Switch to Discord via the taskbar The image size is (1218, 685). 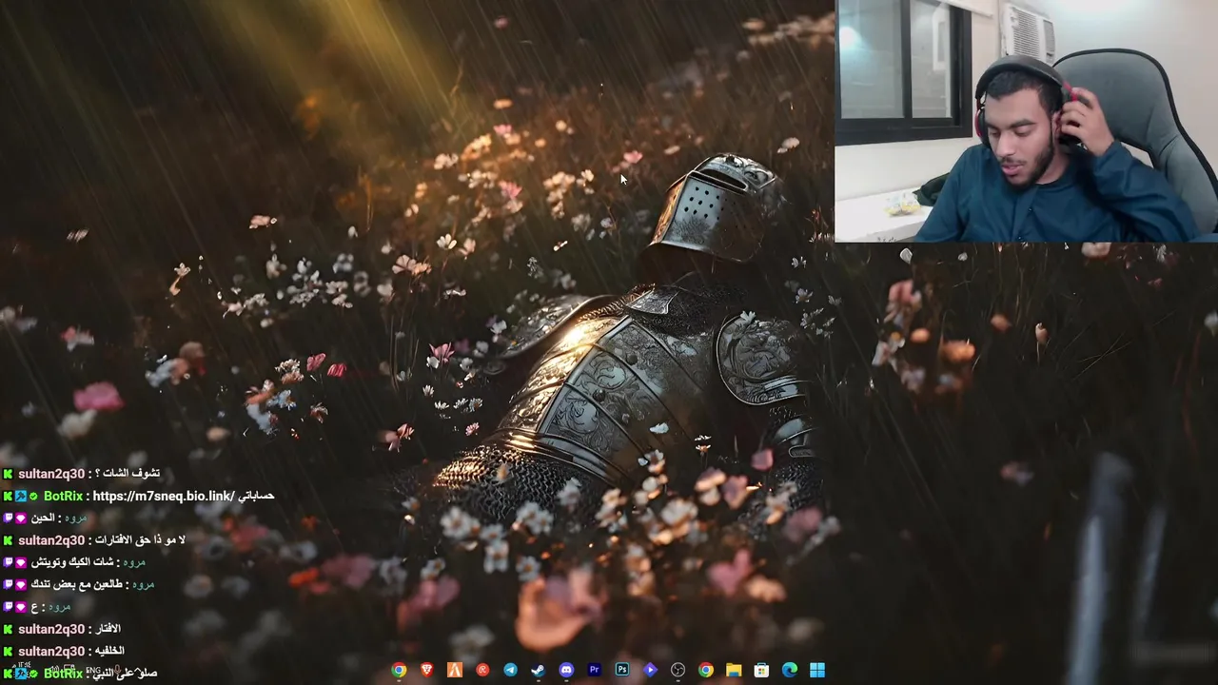(566, 670)
